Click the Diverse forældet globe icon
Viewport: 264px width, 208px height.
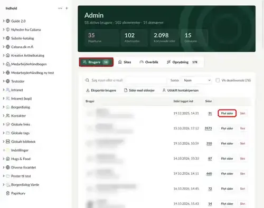(8, 167)
